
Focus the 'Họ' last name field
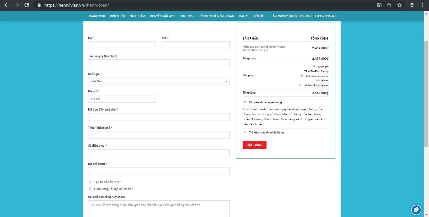pos(122,45)
